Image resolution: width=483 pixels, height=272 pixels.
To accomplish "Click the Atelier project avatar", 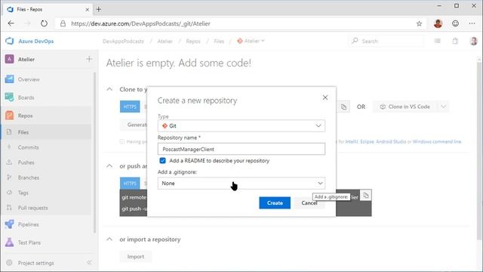I will click(10, 59).
